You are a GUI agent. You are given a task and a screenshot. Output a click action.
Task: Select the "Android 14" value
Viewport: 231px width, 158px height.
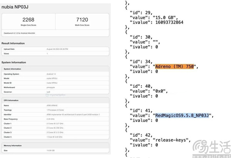(x=51, y=74)
